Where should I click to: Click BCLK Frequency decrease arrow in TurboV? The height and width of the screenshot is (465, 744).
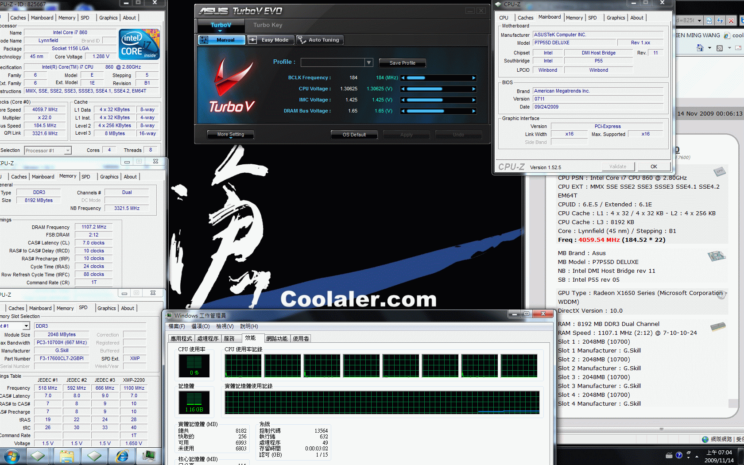(x=403, y=78)
